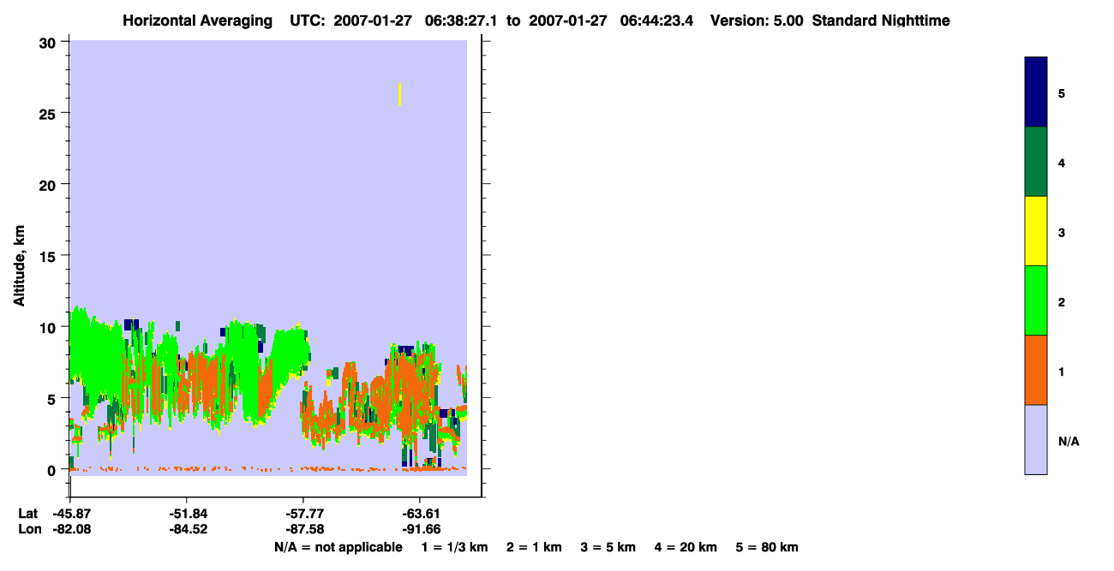Click the colorbar label 1
Screen dimensions: 1114x571
1062,372
